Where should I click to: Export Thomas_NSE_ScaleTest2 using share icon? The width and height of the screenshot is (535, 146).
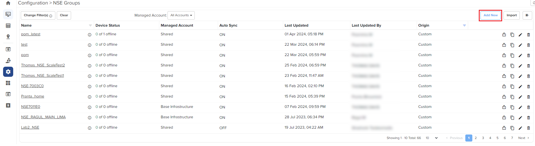point(504,66)
